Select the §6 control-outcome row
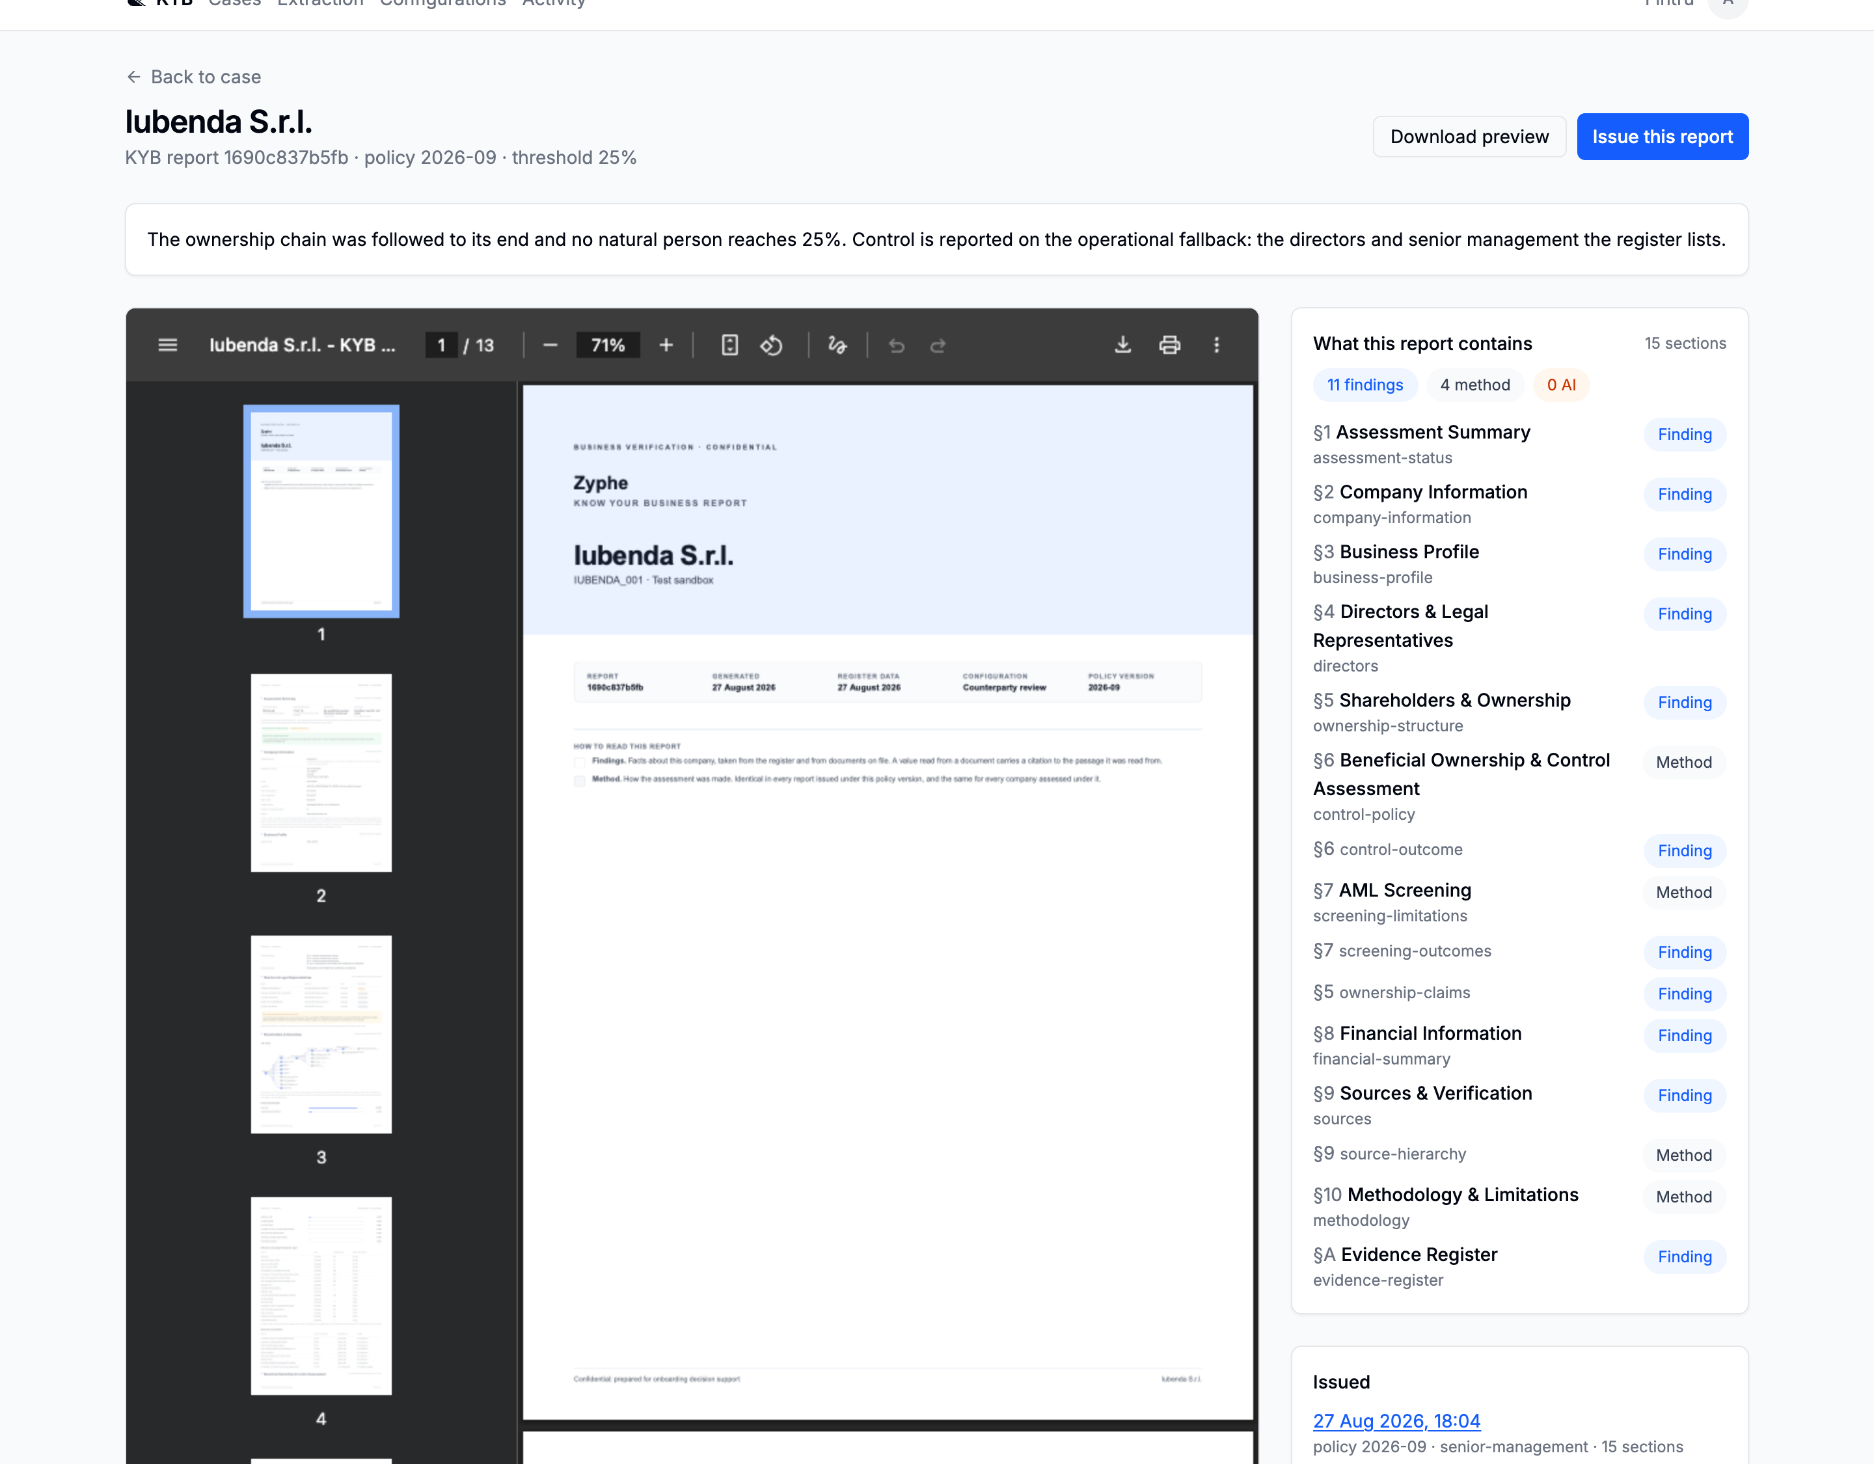 coord(1519,850)
